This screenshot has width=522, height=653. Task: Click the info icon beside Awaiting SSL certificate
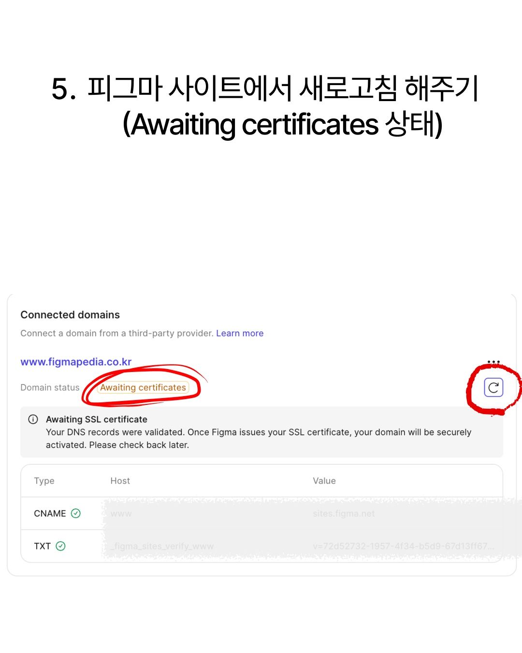click(x=33, y=419)
